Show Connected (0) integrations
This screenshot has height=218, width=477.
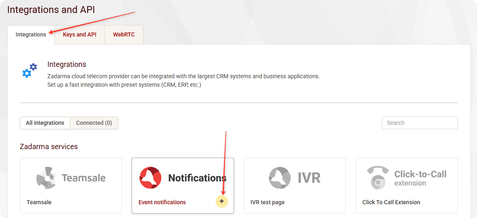(94, 123)
